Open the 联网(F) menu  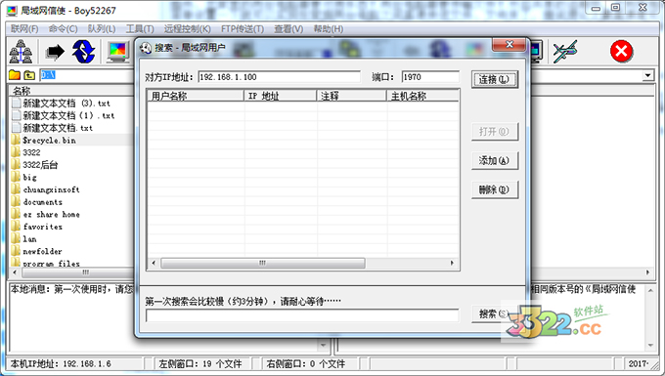point(24,28)
